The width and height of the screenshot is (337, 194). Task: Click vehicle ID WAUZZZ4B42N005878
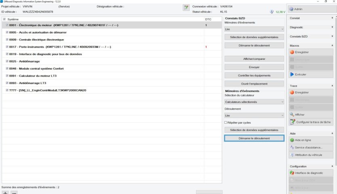[x=38, y=12]
